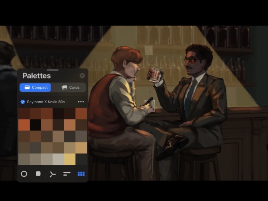Uncheck the Raymond X Kevin 80s default checkmark

coord(23,102)
